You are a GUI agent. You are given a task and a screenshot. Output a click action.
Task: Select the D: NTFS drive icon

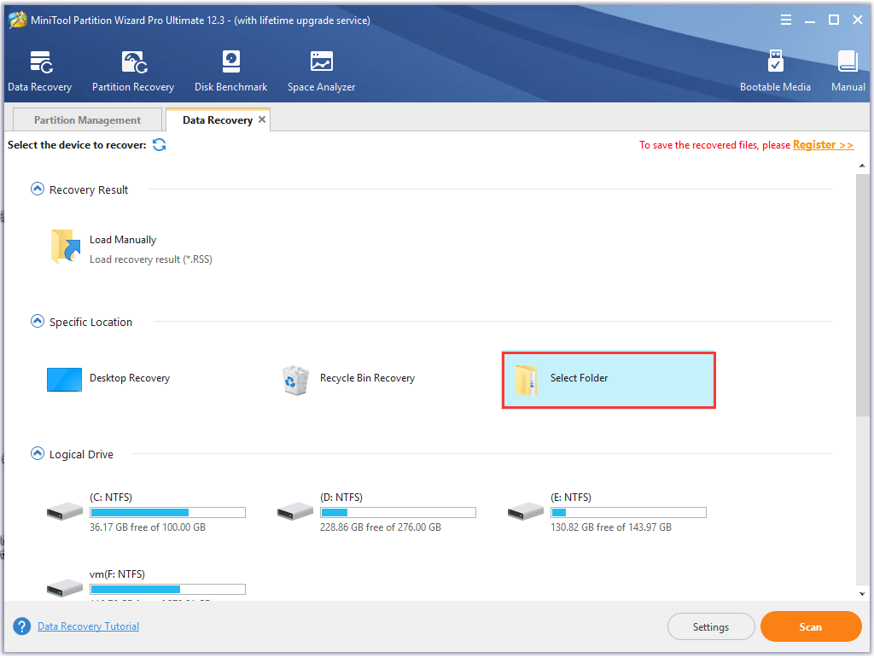pos(294,511)
